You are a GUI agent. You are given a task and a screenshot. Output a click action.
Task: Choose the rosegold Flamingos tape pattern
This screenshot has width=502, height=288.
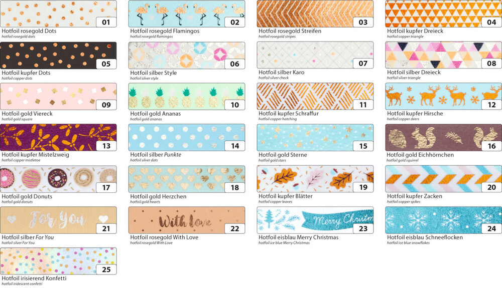tap(187, 14)
